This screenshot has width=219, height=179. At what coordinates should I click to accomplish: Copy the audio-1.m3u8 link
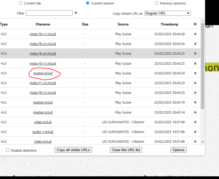(x=43, y=132)
